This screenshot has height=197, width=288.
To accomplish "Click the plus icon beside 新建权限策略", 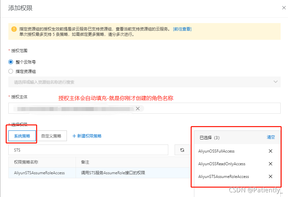I will (x=74, y=136).
